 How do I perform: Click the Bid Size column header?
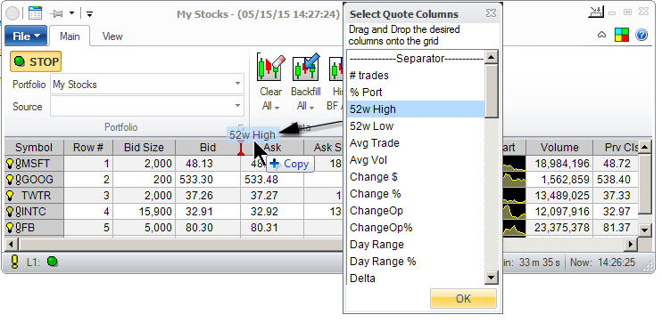click(144, 148)
